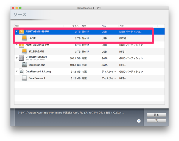This screenshot has width=179, height=141.
Task: Open help with the question mark icon
Action: click(x=139, y=121)
